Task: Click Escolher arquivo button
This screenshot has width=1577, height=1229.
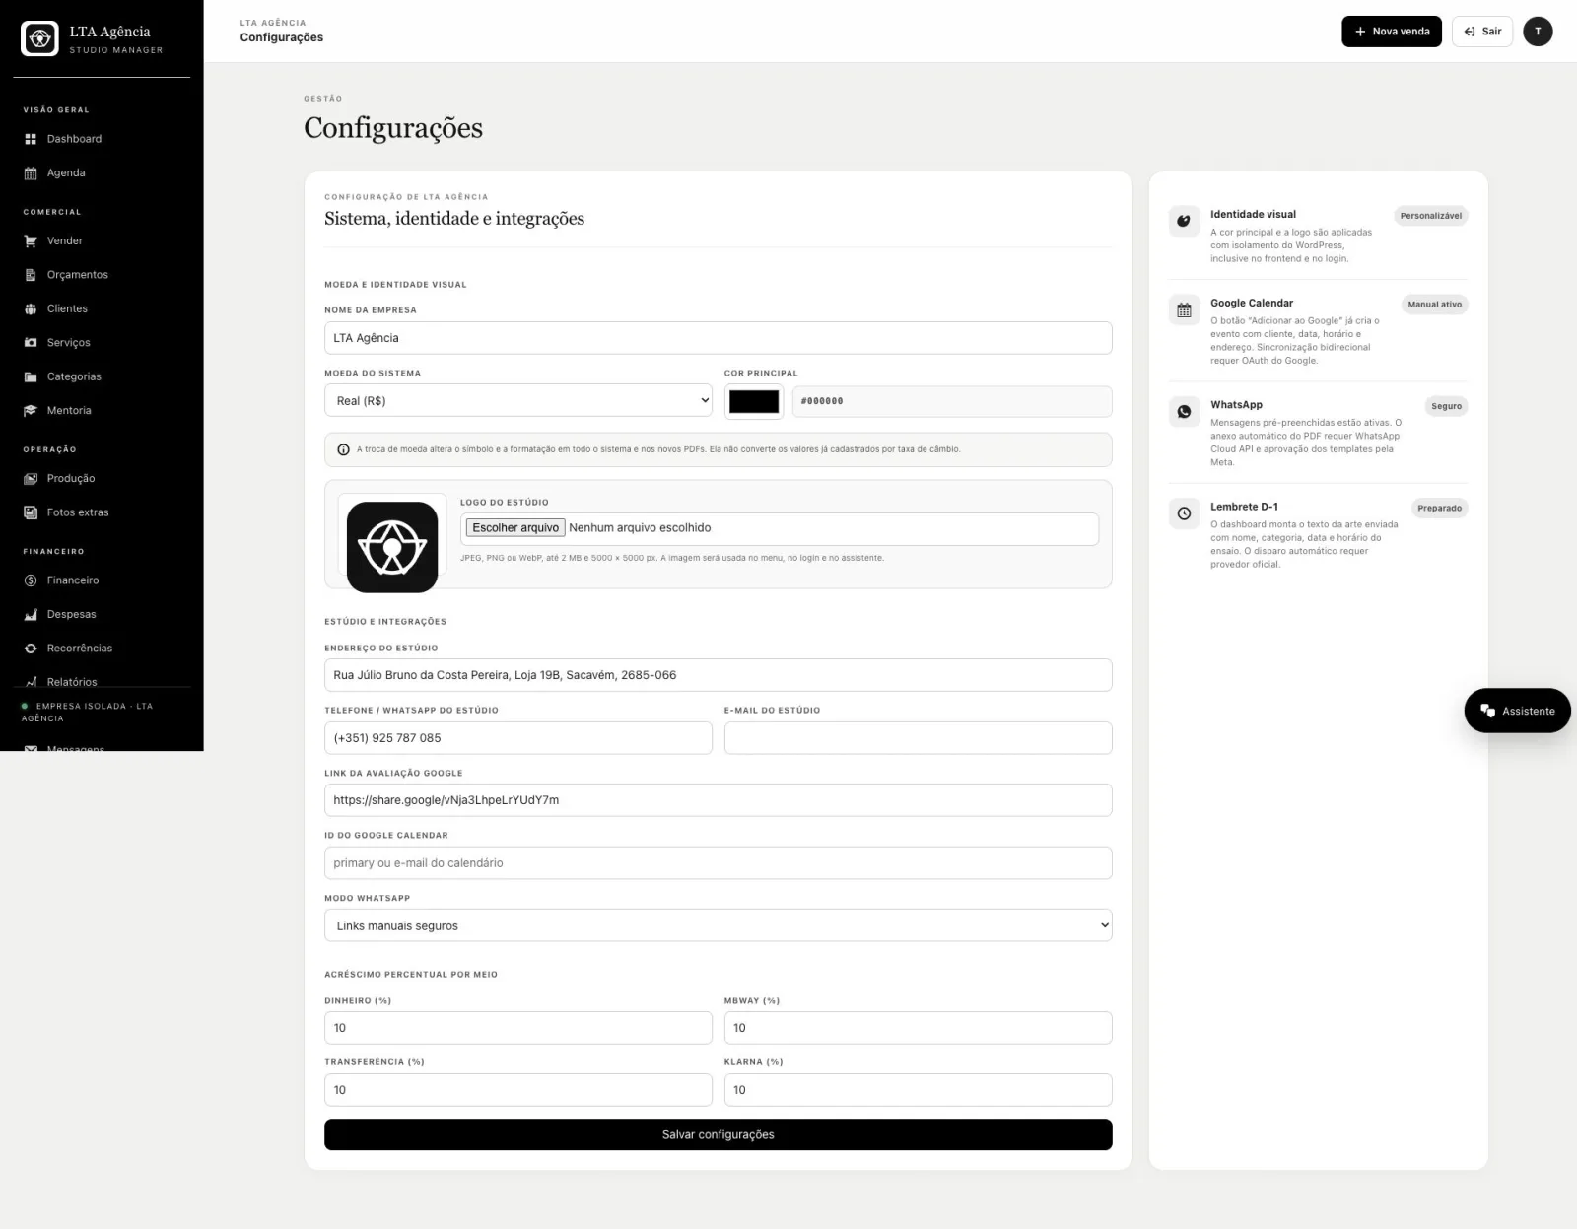Action: pyautogui.click(x=515, y=528)
